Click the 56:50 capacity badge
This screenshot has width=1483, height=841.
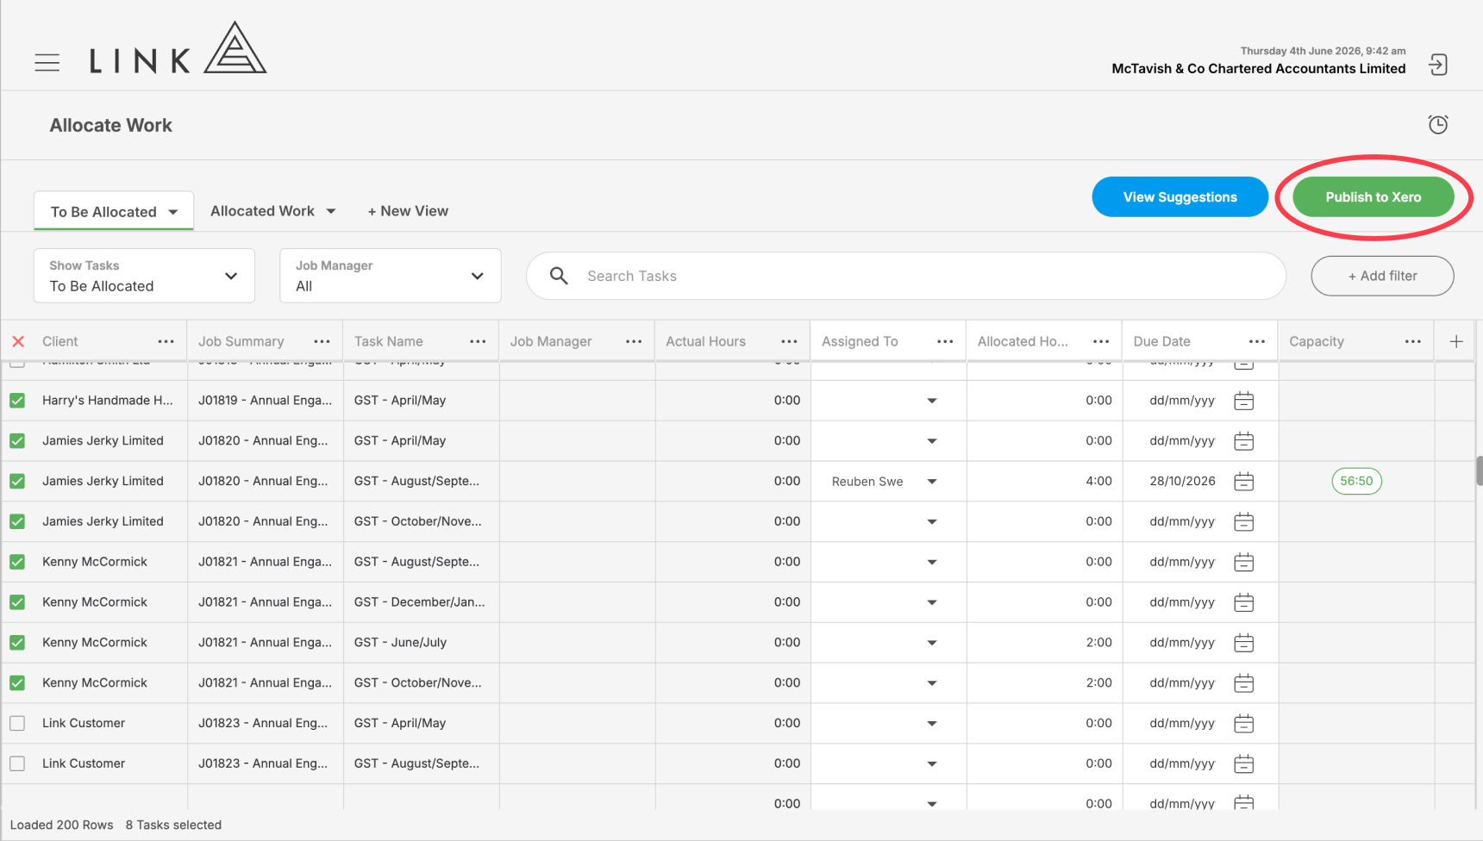point(1356,481)
